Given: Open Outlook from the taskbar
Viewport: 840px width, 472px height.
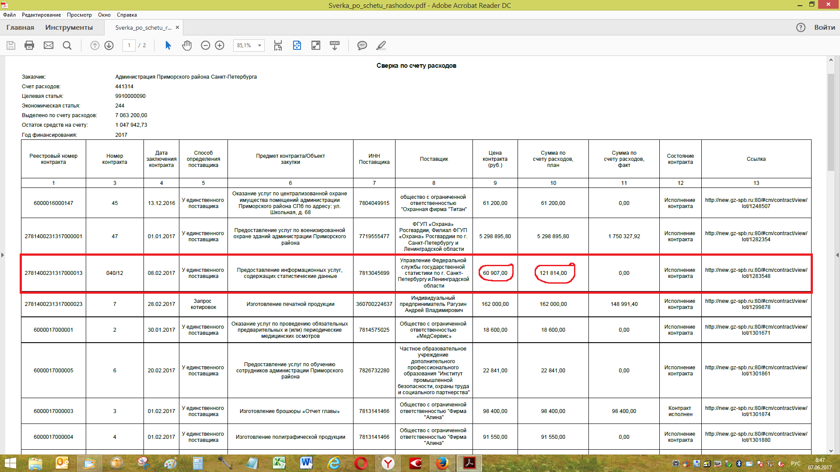Looking at the screenshot, I should [63, 463].
